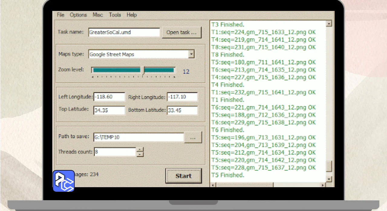The width and height of the screenshot is (387, 211).
Task: Decrease Threads count with down arrow
Action: (x=140, y=154)
